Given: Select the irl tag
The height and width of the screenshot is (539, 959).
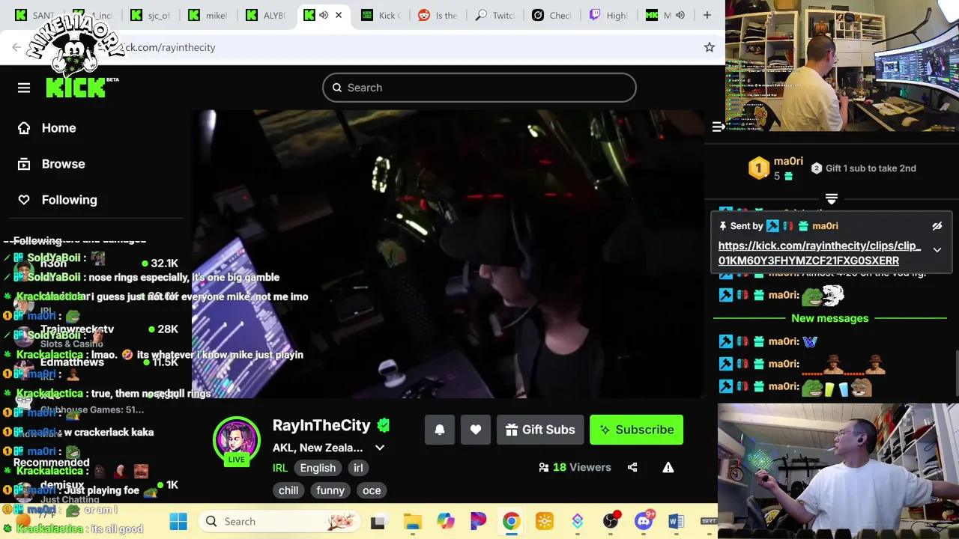Looking at the screenshot, I should click(x=358, y=468).
